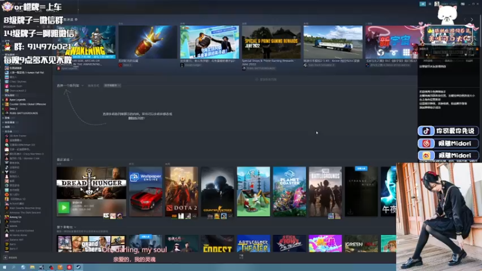Screen dimensions: 482x271
Task: Click the NetEase Music Midori overlay badge
Action: pos(448,143)
